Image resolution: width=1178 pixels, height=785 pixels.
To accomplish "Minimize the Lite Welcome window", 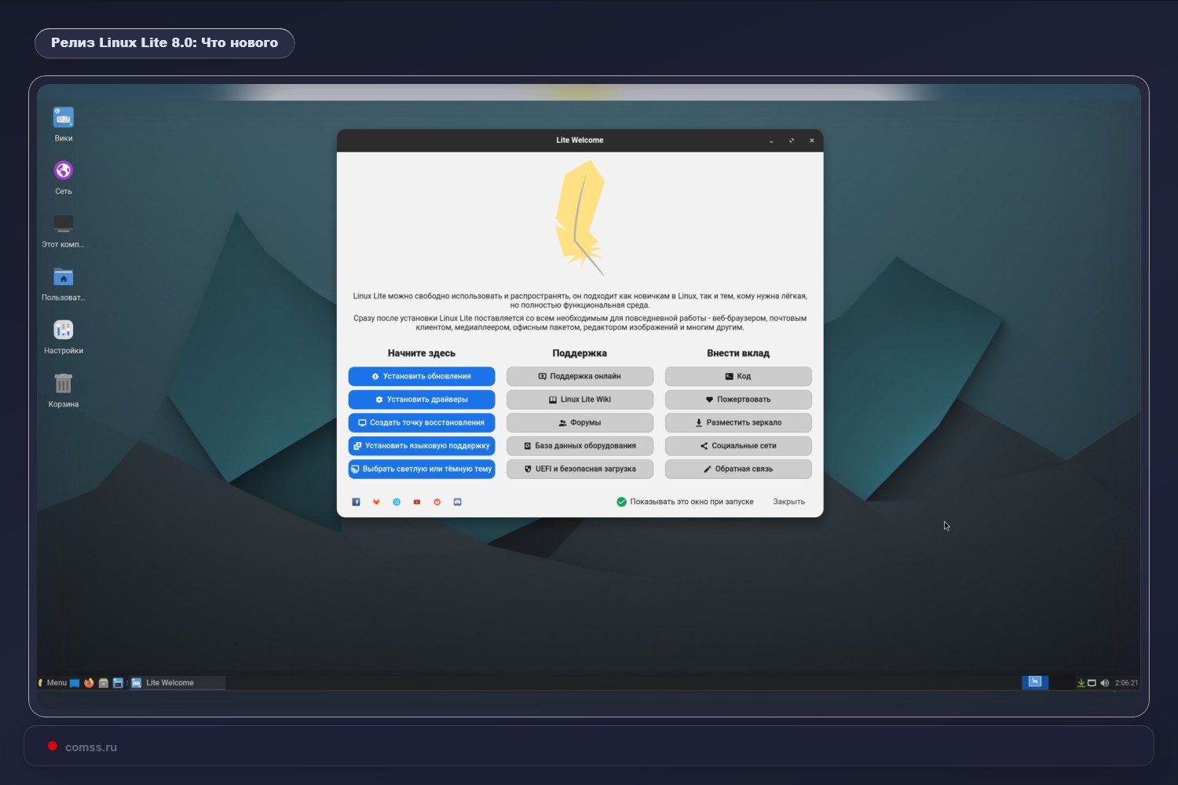I will pos(771,141).
